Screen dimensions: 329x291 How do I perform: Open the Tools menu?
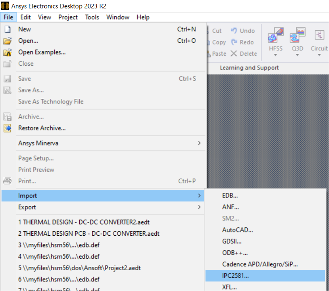92,17
